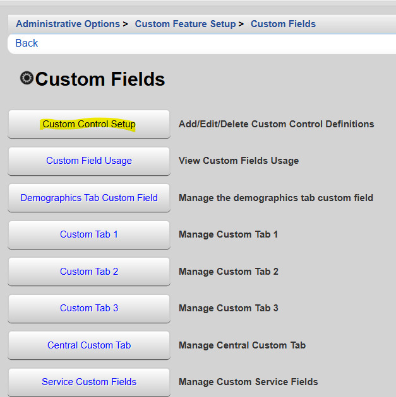Open the Custom Field Usage button

click(x=89, y=161)
